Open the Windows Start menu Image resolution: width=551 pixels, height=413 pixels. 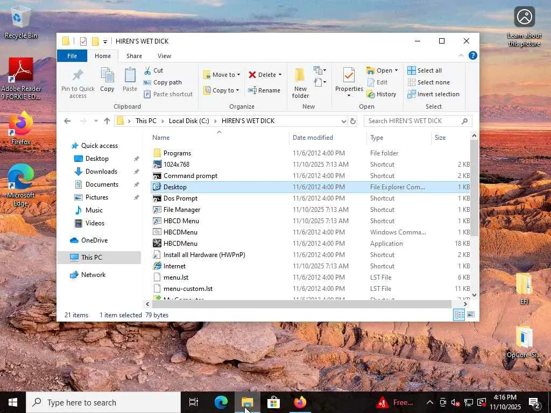(x=13, y=402)
